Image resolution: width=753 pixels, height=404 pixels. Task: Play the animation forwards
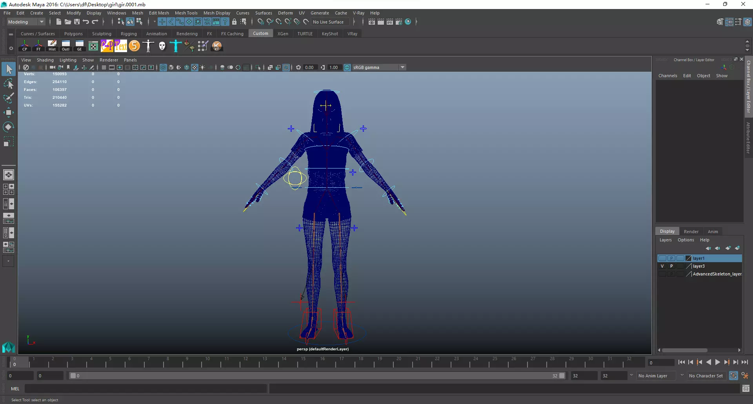click(x=717, y=362)
